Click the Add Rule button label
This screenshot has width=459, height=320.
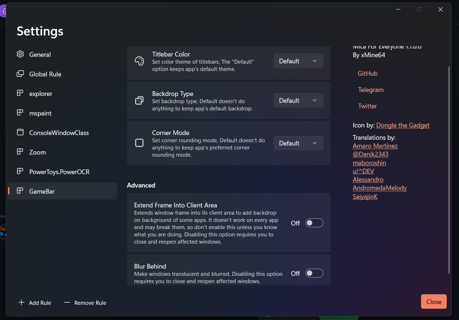pos(40,303)
